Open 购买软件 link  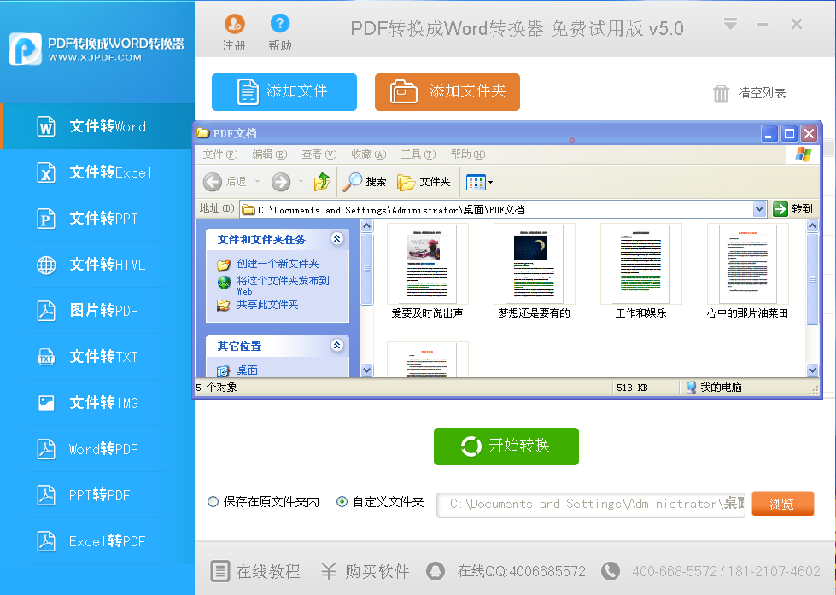coord(365,572)
